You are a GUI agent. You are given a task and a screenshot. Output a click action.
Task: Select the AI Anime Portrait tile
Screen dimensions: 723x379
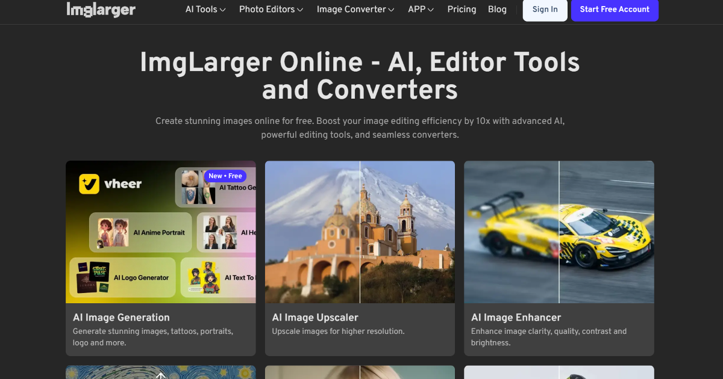tap(140, 232)
